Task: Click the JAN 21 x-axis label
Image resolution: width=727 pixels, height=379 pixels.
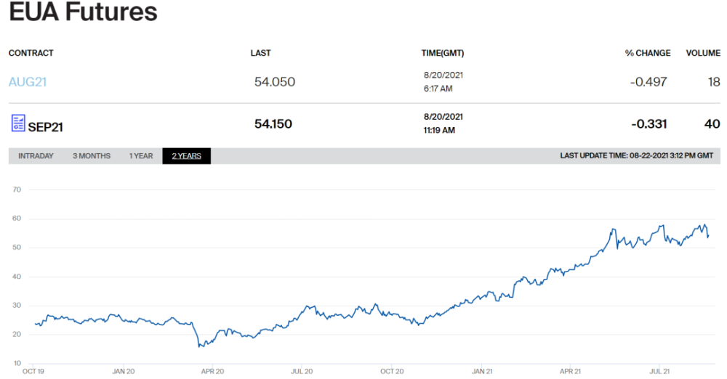Action: 482,372
